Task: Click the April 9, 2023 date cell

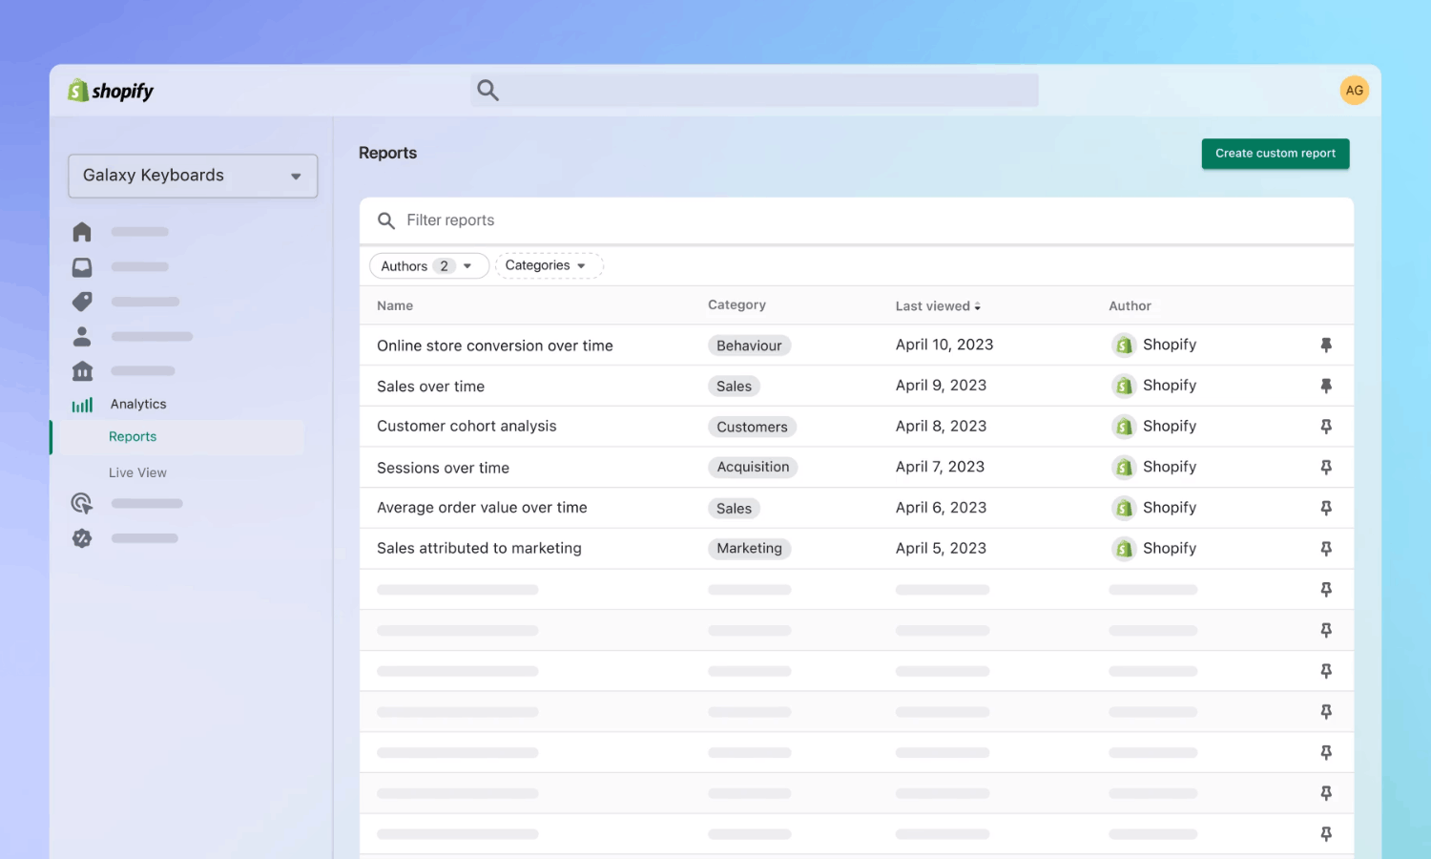Action: point(941,386)
